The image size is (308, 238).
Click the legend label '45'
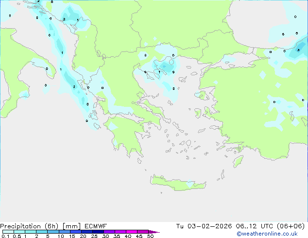click(x=139, y=236)
